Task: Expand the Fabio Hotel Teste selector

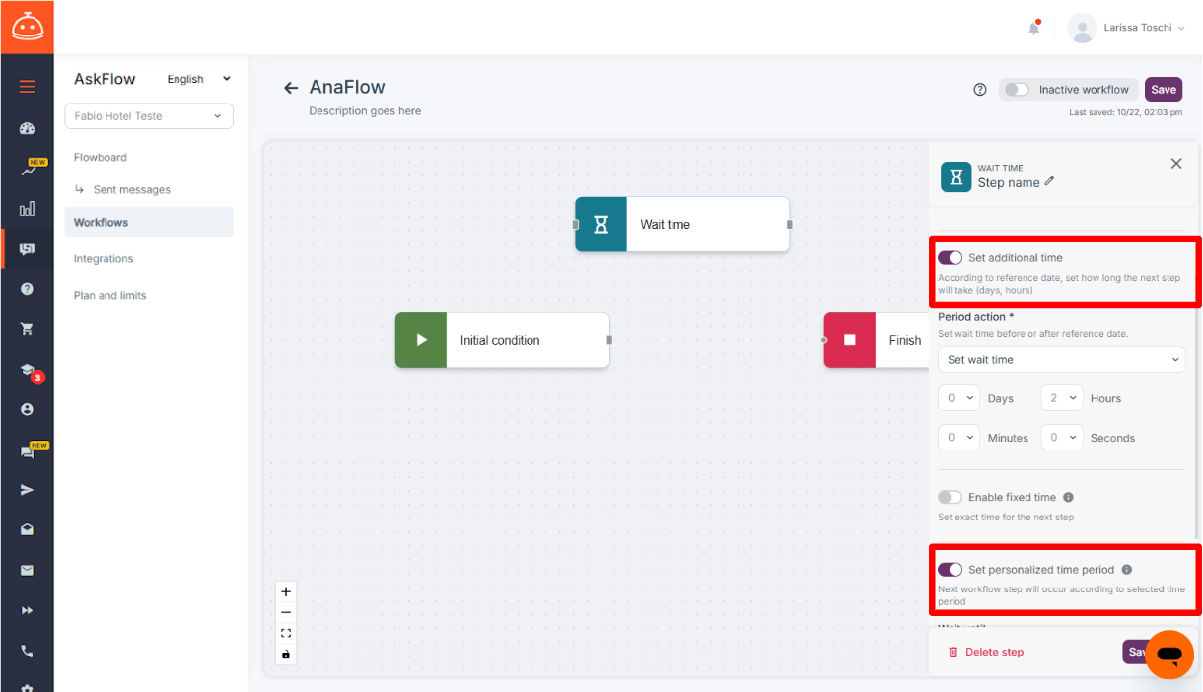Action: pos(149,116)
